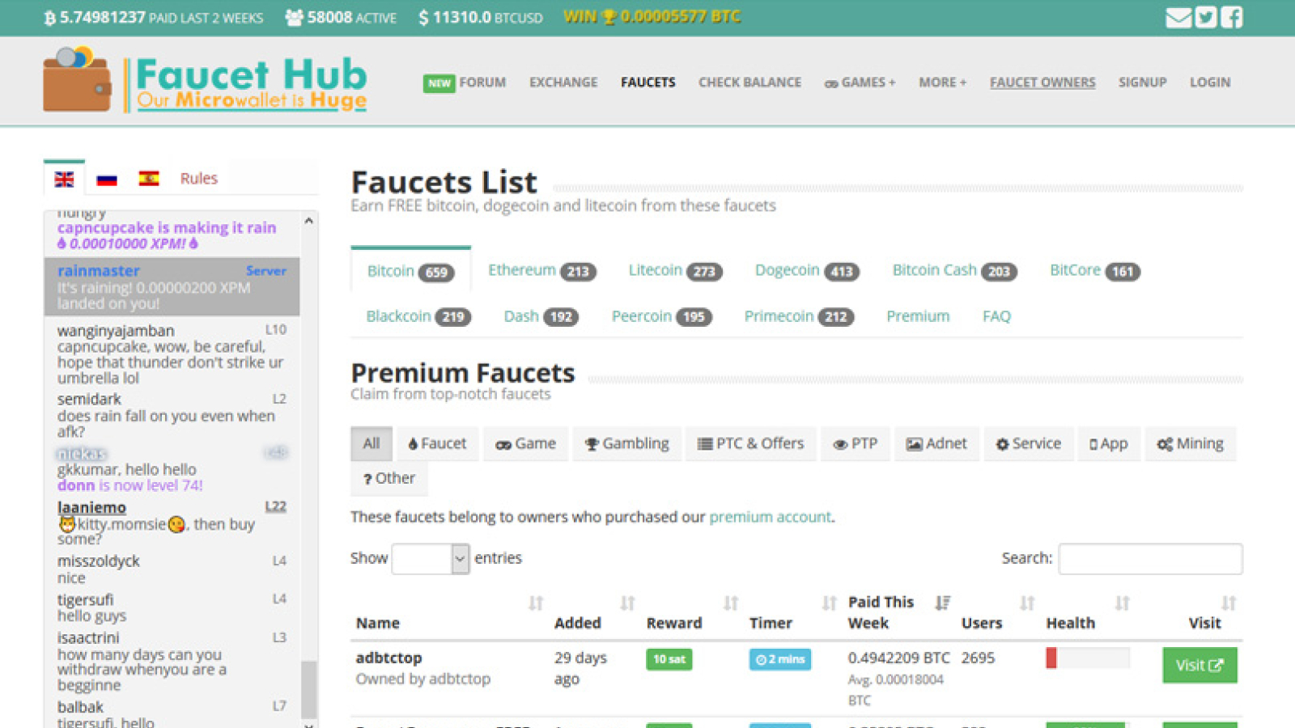
Task: Expand the MORE + menu
Action: [x=942, y=83]
